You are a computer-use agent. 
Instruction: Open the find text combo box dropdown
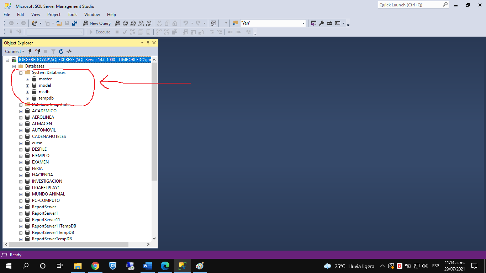click(x=303, y=23)
